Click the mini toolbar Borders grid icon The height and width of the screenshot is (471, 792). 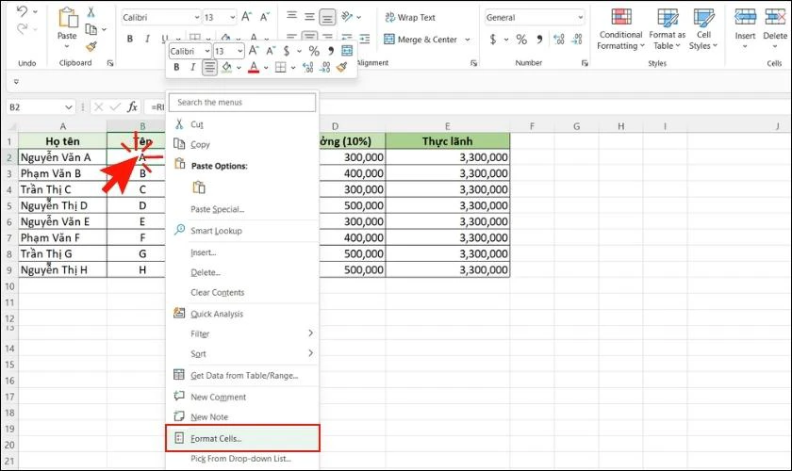(281, 67)
